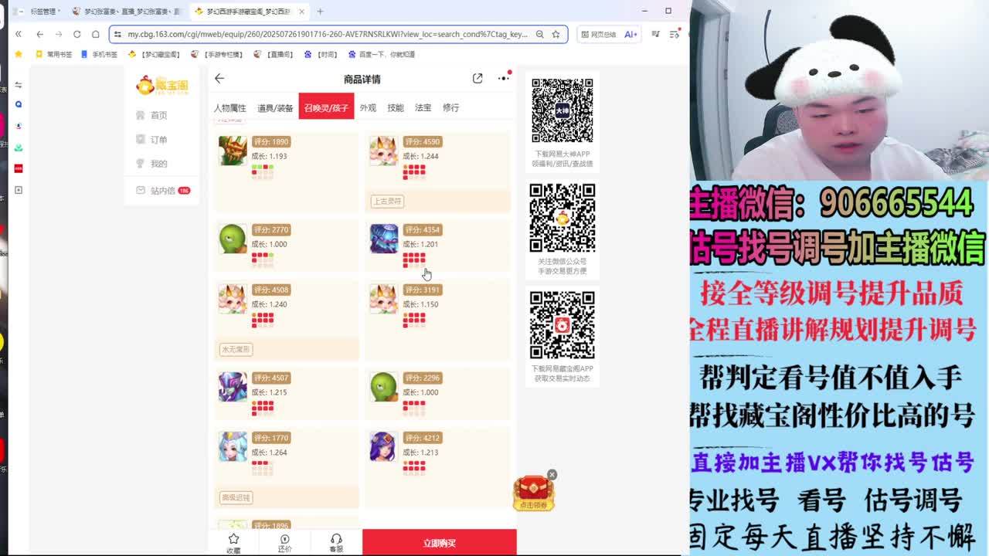Click the share icon in the 商品详情 header
The height and width of the screenshot is (556, 989).
pos(478,79)
